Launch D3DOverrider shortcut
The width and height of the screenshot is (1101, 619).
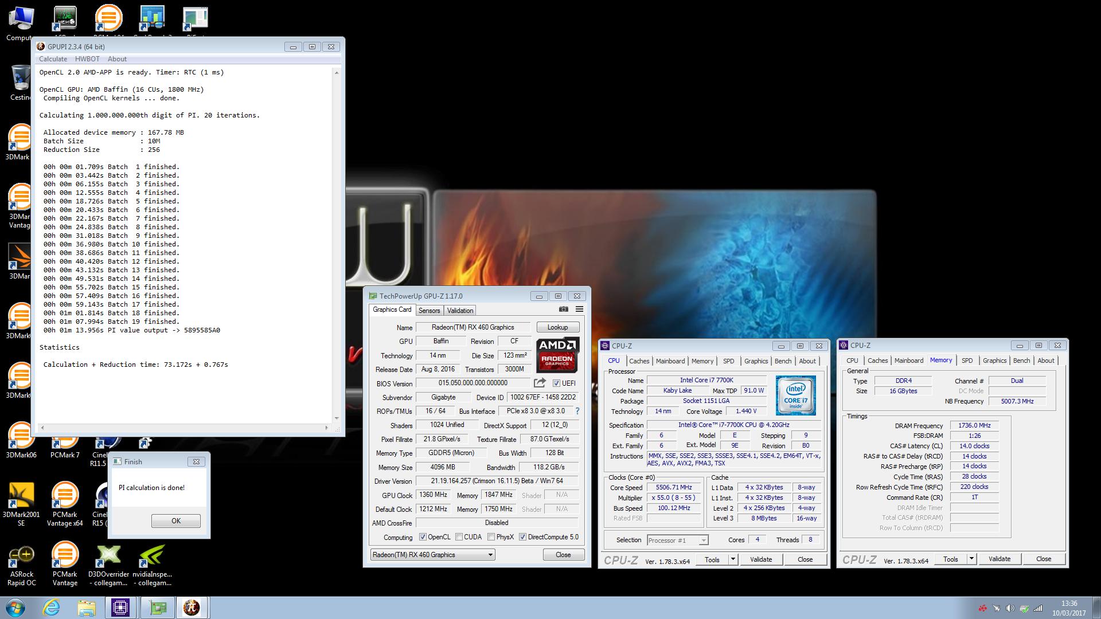coord(108,566)
